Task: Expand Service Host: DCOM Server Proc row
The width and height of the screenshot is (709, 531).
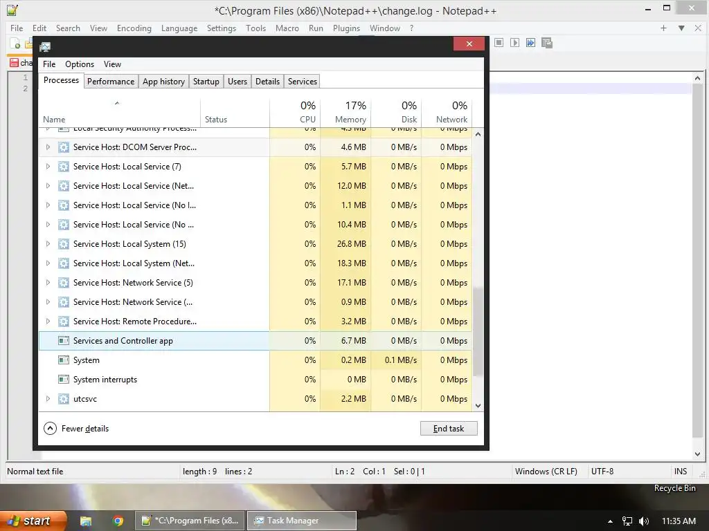Action: click(48, 147)
